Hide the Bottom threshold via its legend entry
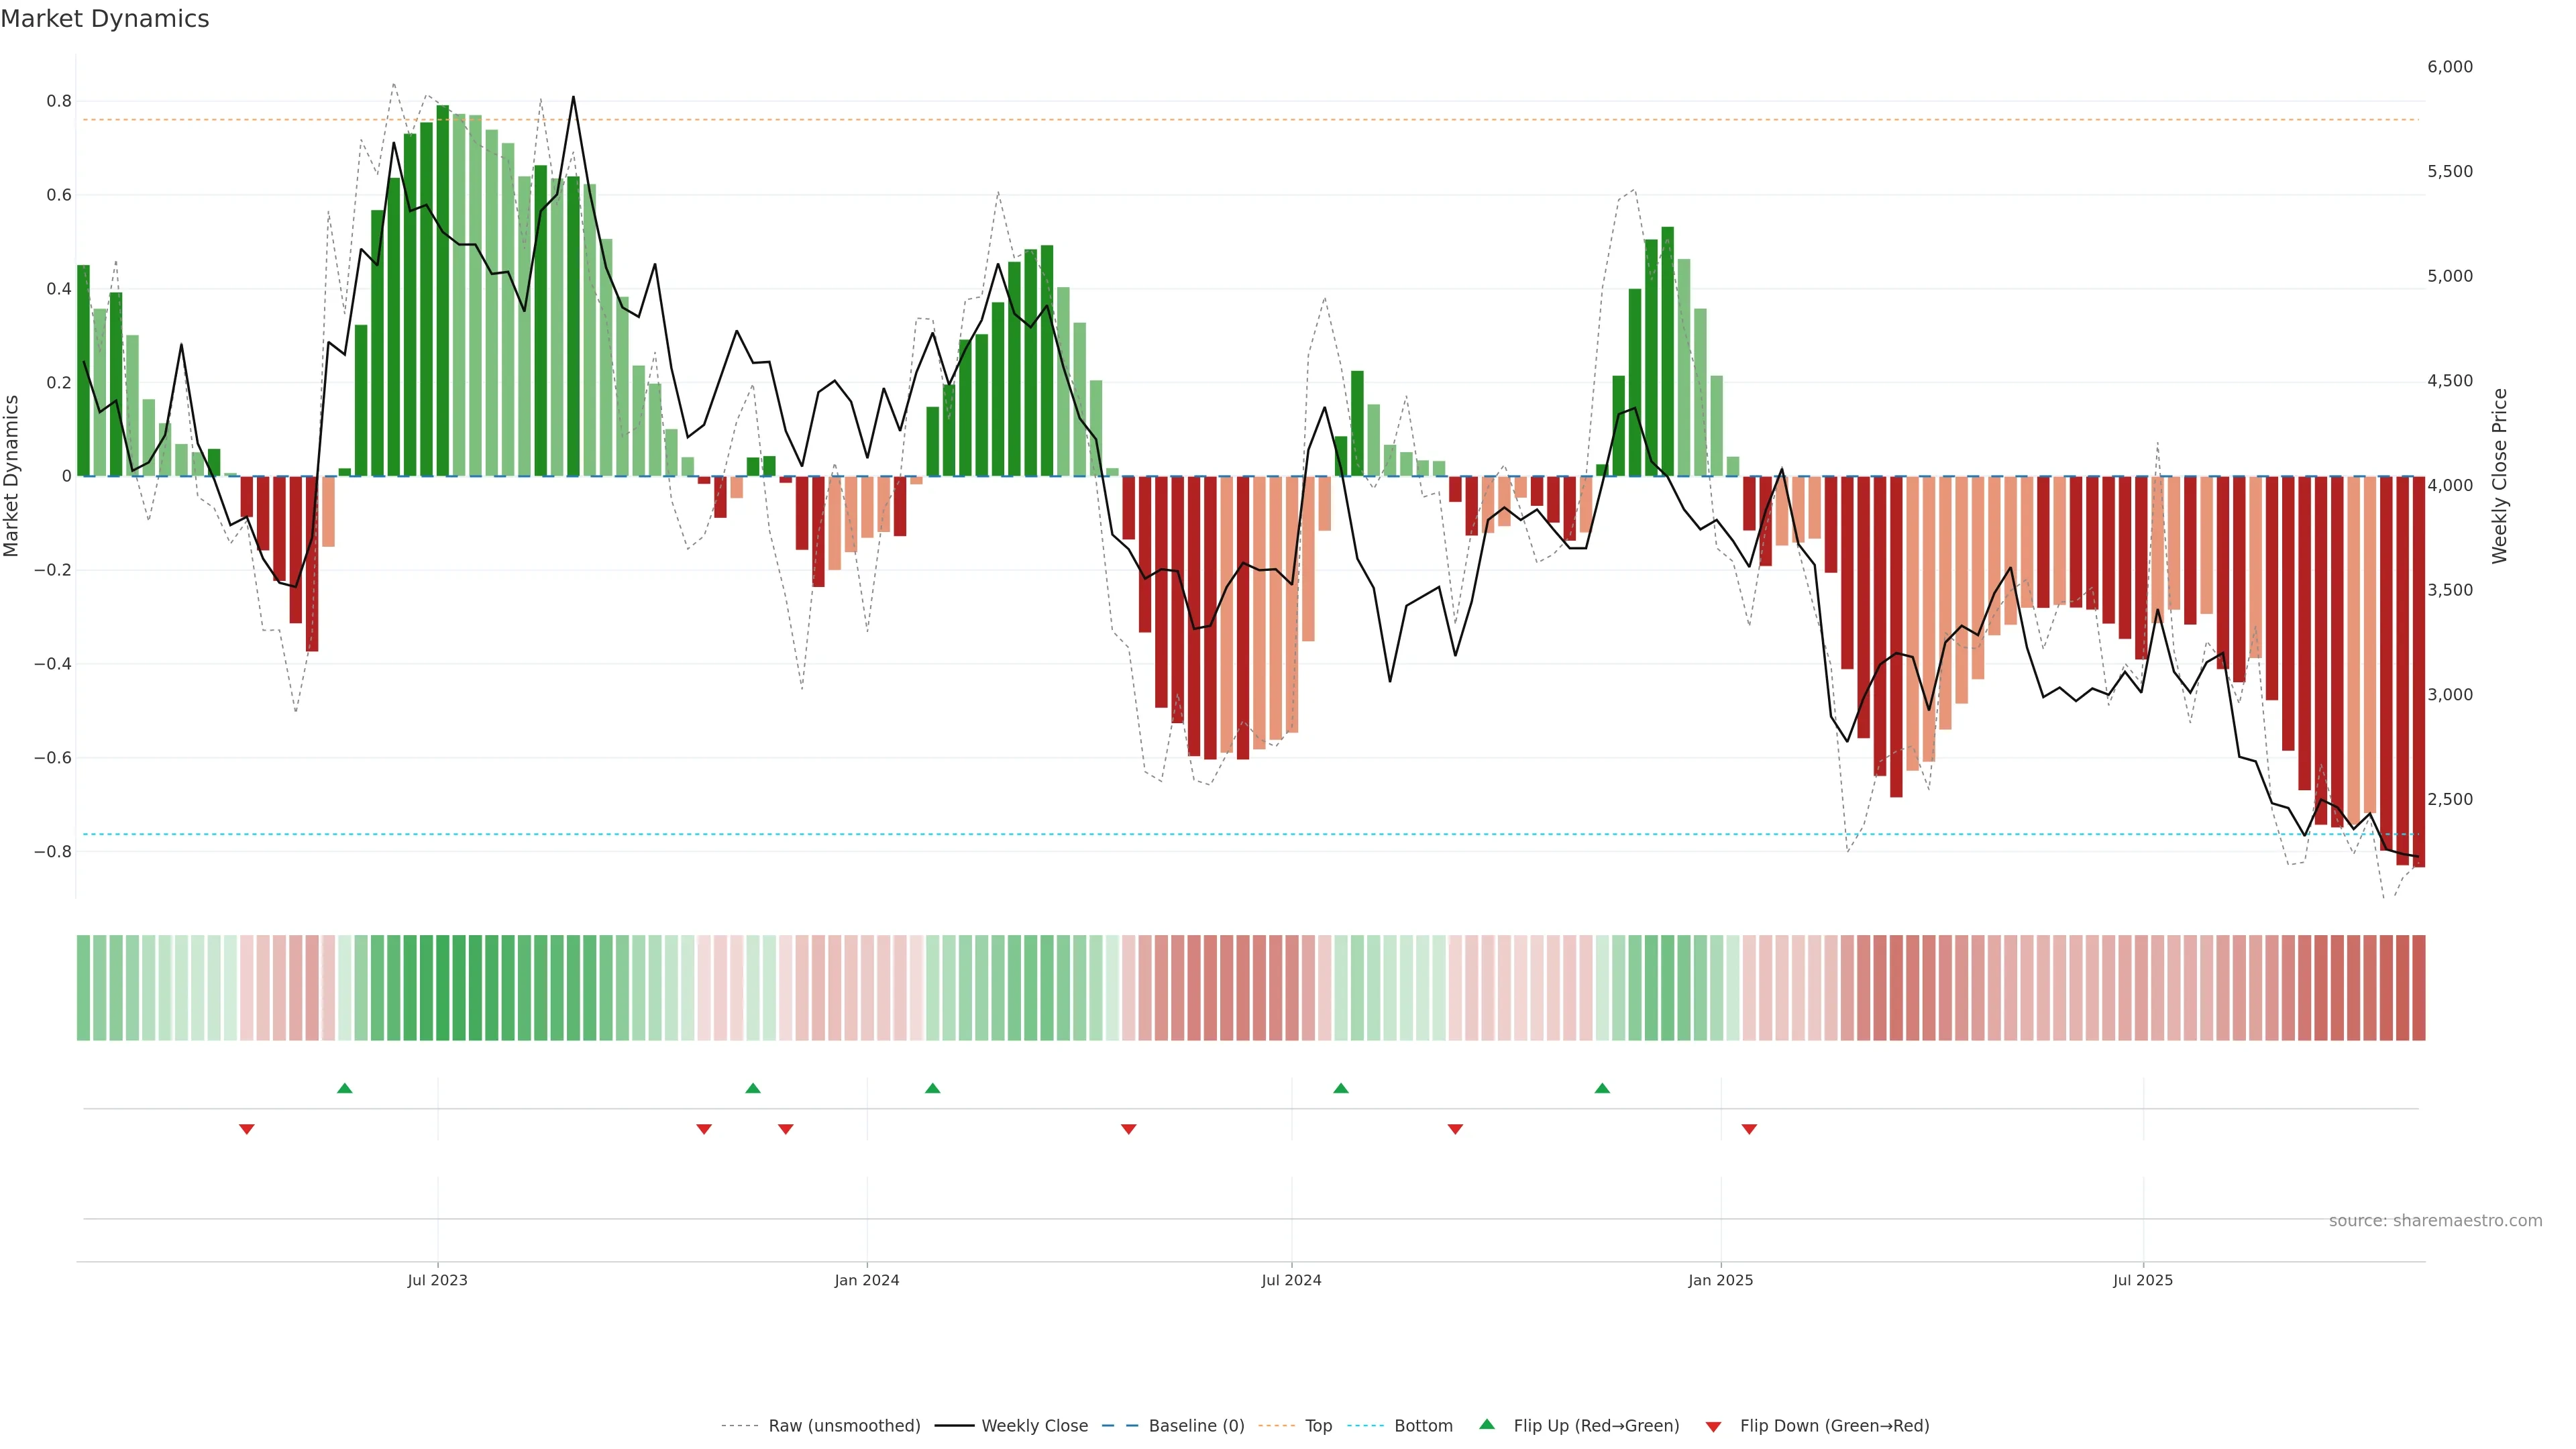 tap(1423, 1426)
